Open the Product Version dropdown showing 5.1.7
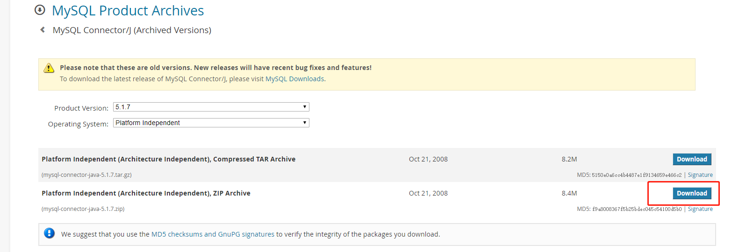This screenshot has height=252, width=746. tap(211, 107)
